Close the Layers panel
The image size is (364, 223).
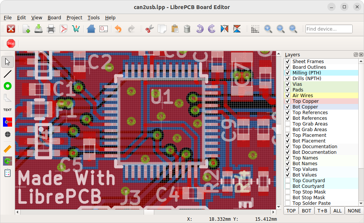(361, 54)
